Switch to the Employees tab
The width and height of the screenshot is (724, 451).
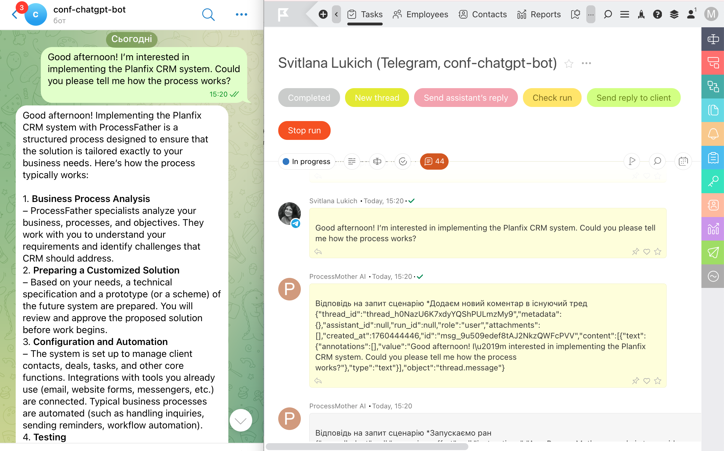pyautogui.click(x=420, y=14)
